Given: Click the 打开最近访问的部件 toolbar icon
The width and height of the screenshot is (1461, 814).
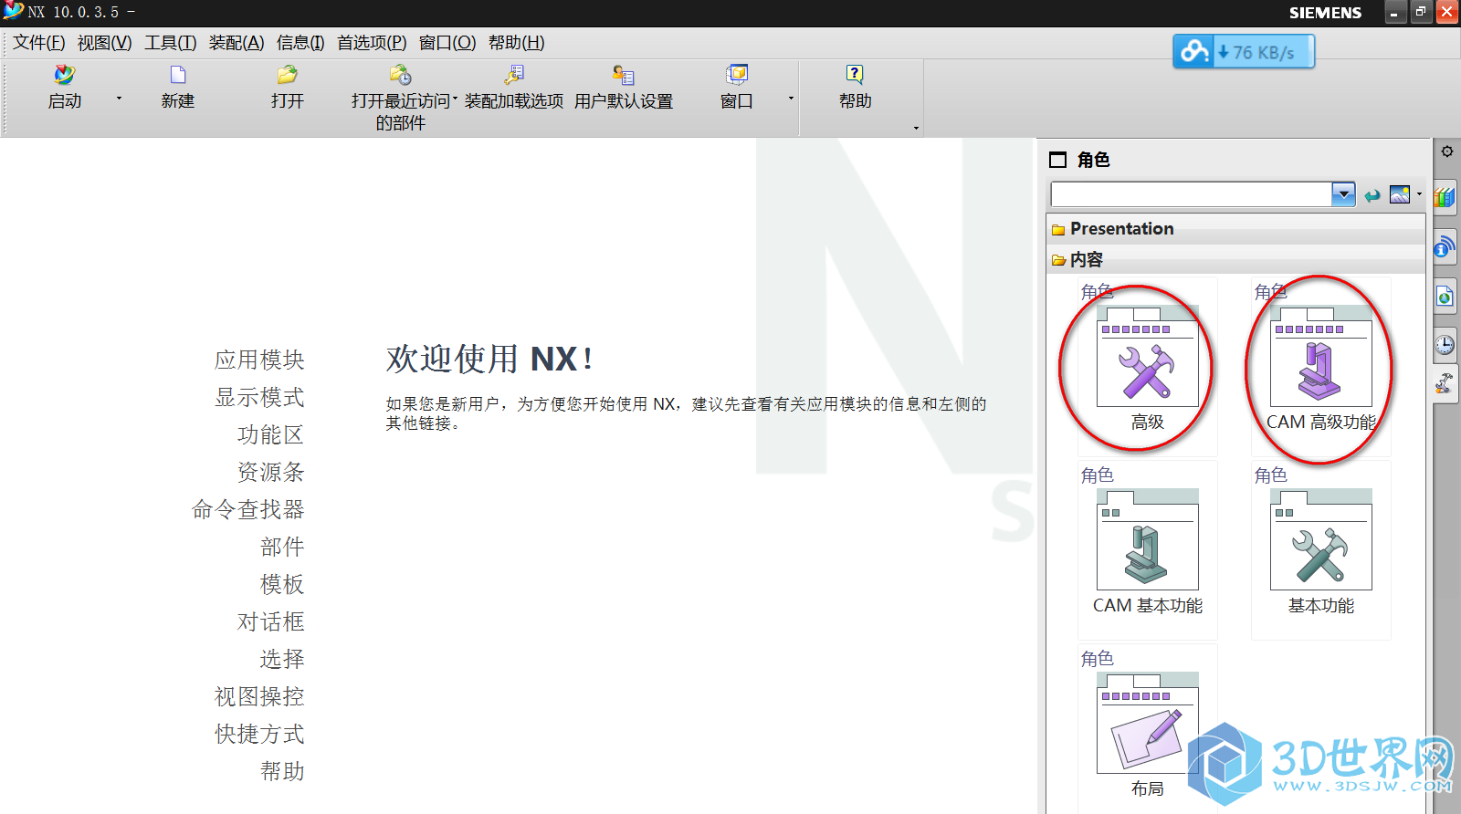Looking at the screenshot, I should [400, 75].
